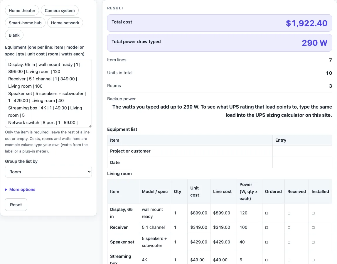The width and height of the screenshot is (337, 264).
Task: Load the Camera system preset
Action: click(60, 11)
